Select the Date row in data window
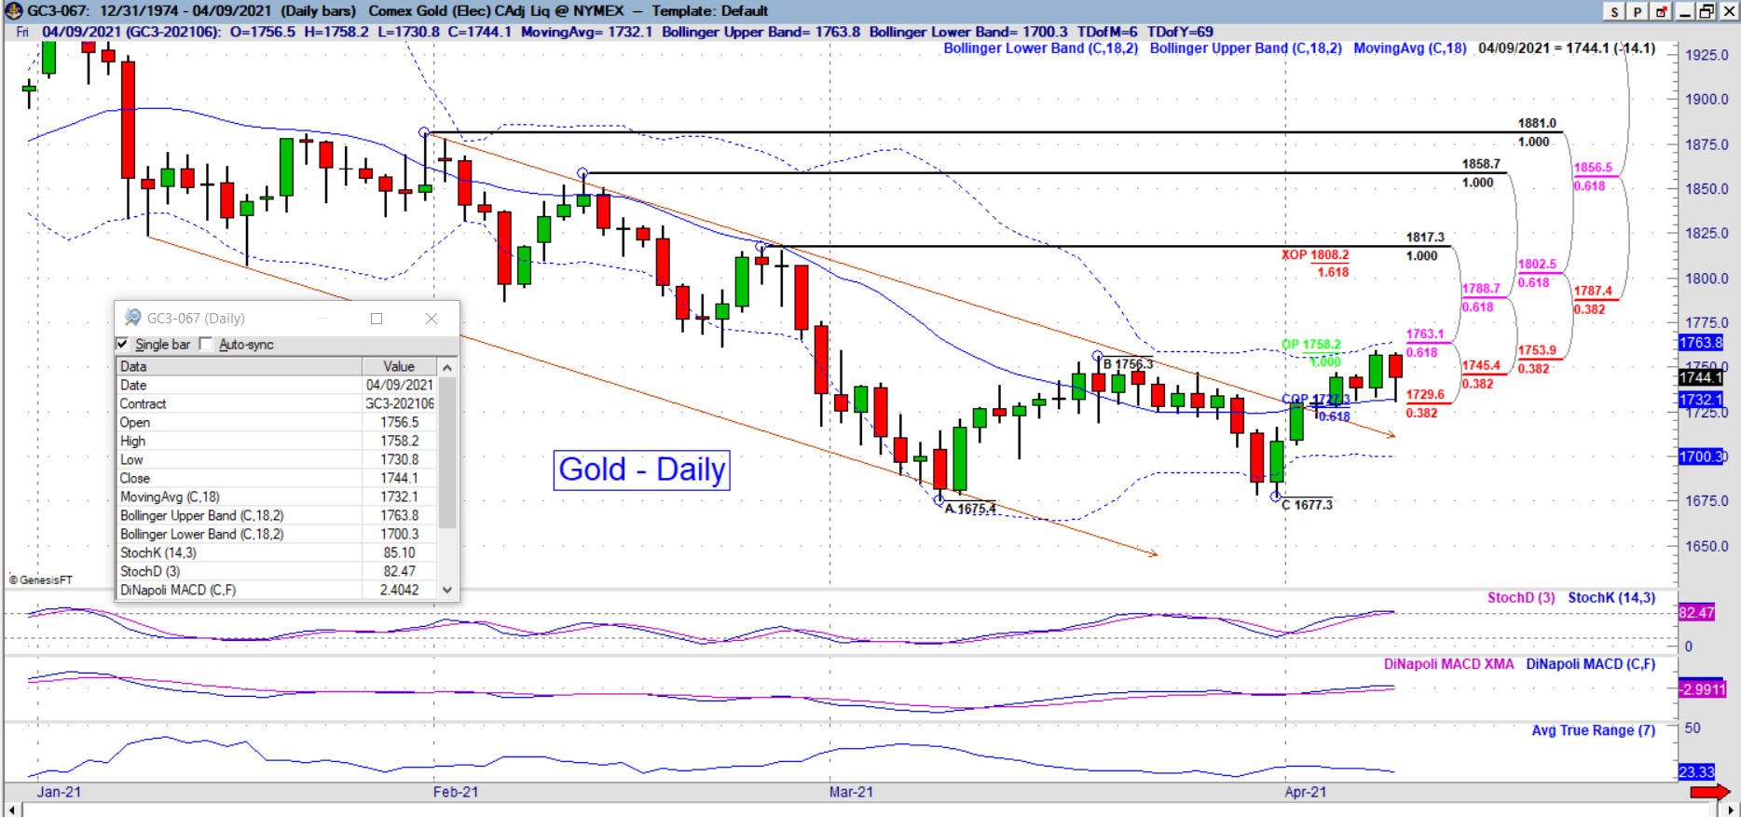Screen dimensions: 1741x817 click(277, 385)
